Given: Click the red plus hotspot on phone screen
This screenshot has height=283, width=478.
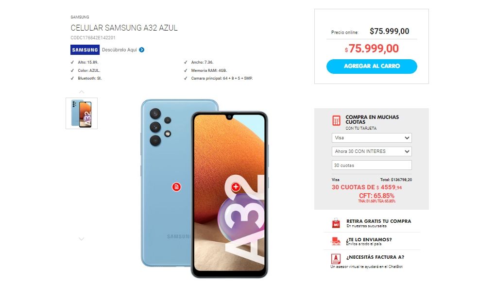Looking at the screenshot, I should pyautogui.click(x=236, y=187).
